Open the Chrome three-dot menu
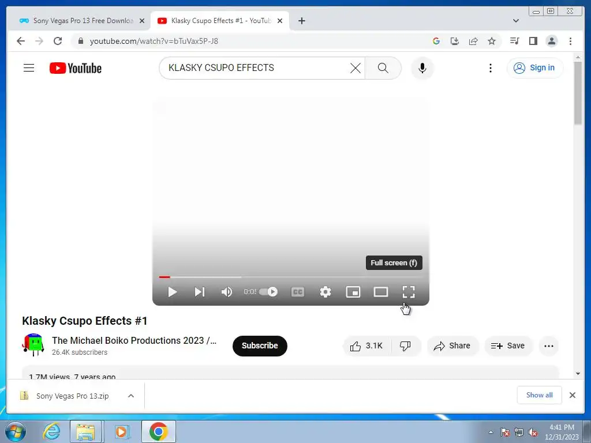The width and height of the screenshot is (591, 443). click(x=570, y=41)
